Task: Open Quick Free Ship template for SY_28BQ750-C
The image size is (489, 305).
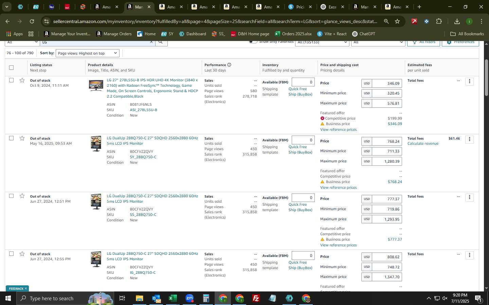Action: click(x=300, y=149)
